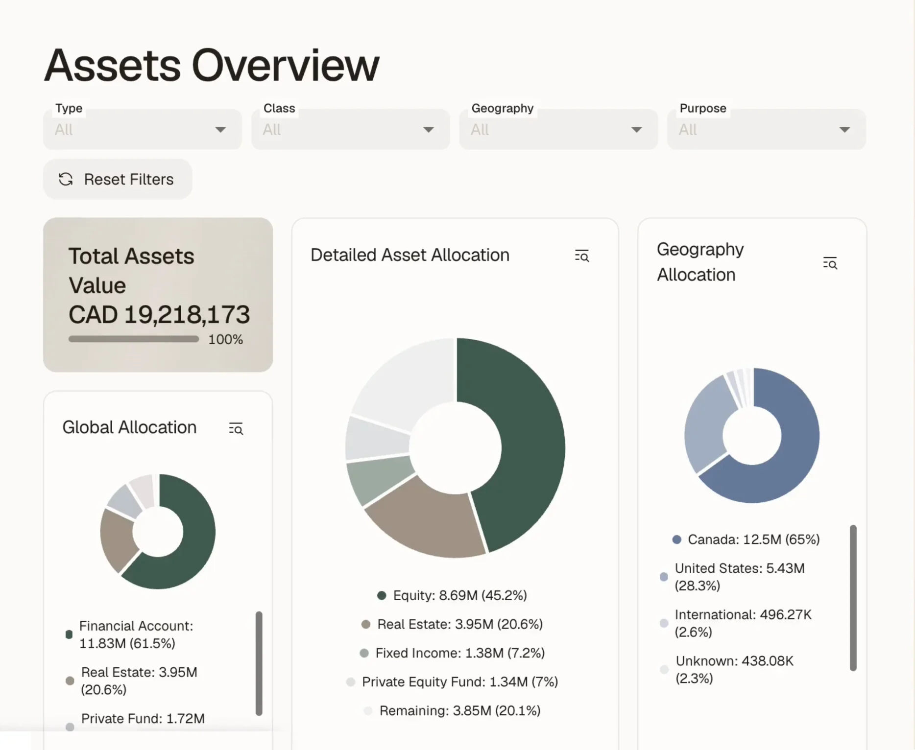
Task: Click the Equity legend color dot
Action: 382,595
